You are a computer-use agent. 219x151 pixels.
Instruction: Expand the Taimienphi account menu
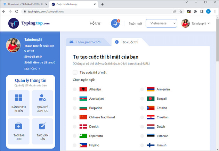pos(196,23)
